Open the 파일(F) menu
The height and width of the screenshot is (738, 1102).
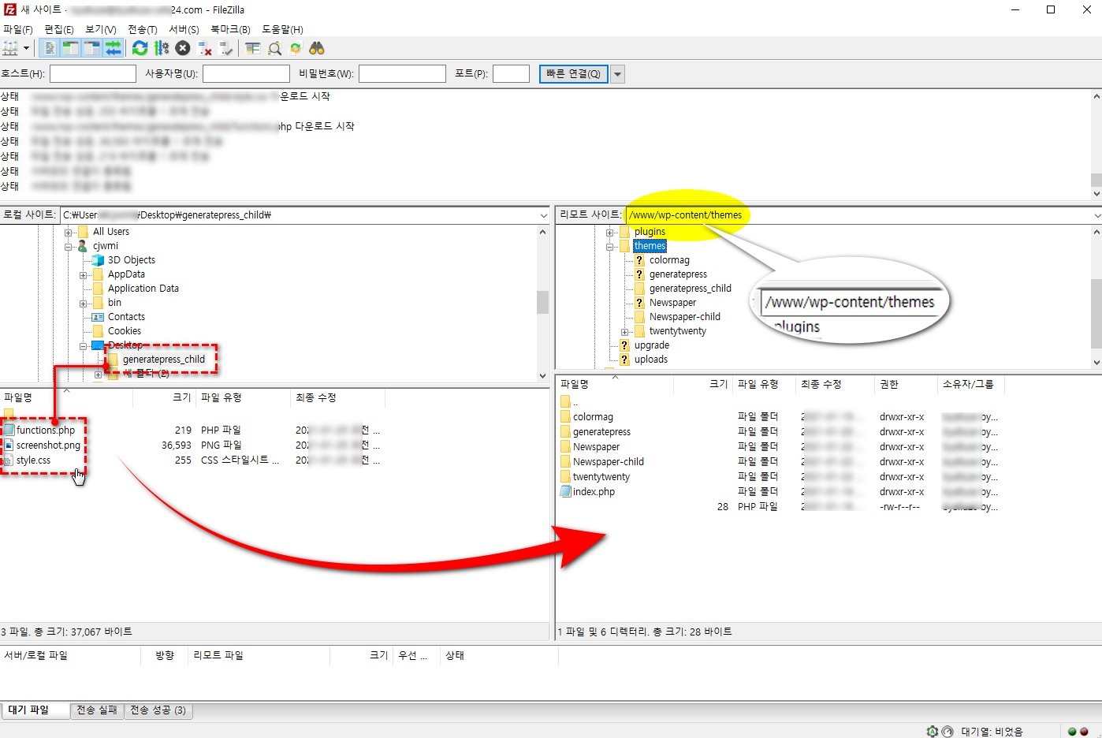coord(18,29)
